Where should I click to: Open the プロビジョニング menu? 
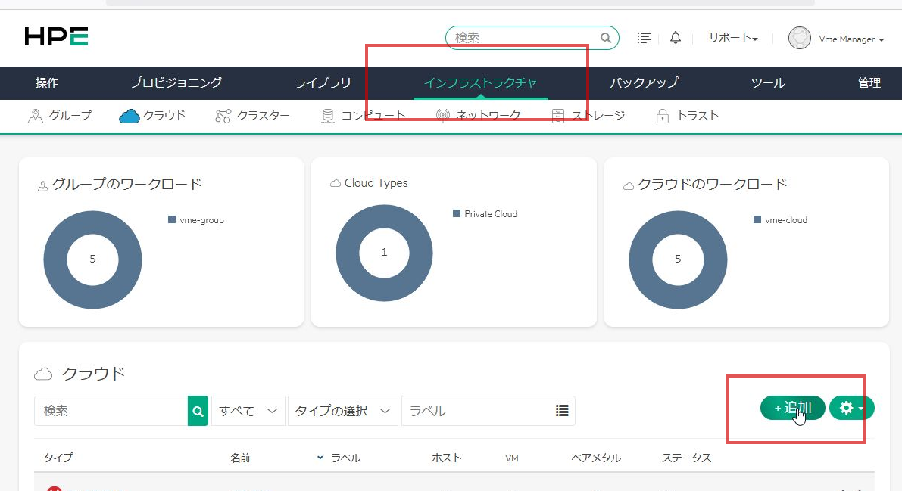tap(176, 83)
